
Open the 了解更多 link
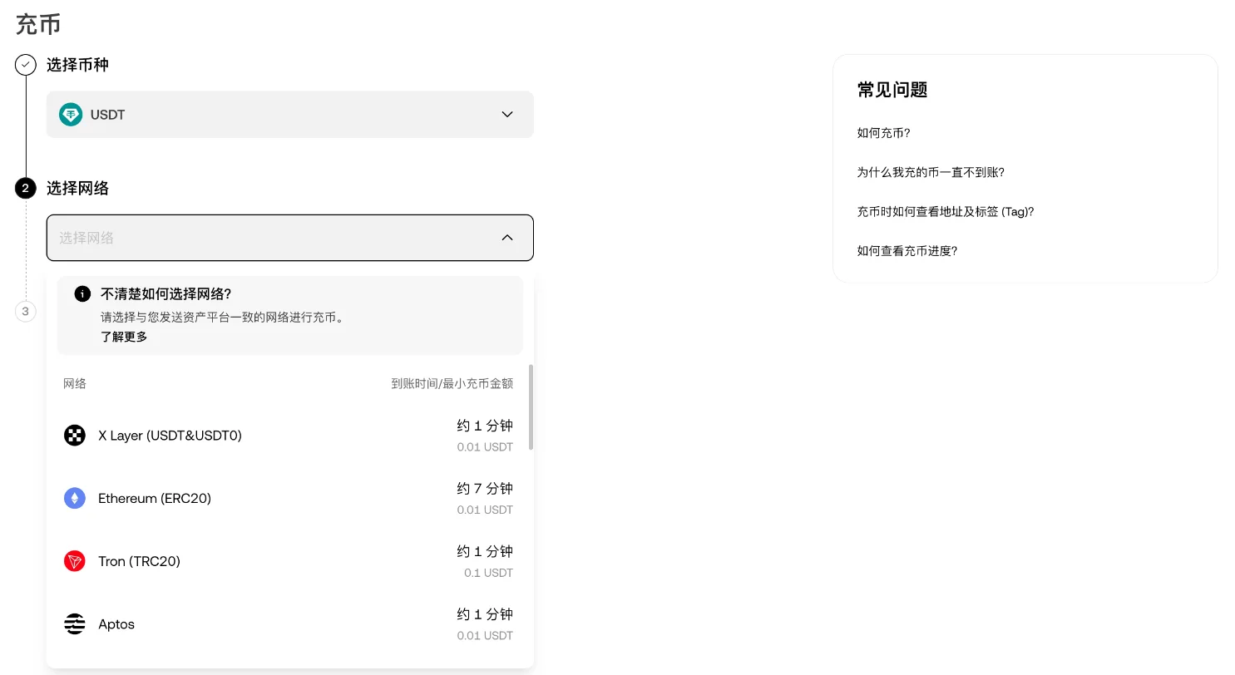[x=124, y=337]
